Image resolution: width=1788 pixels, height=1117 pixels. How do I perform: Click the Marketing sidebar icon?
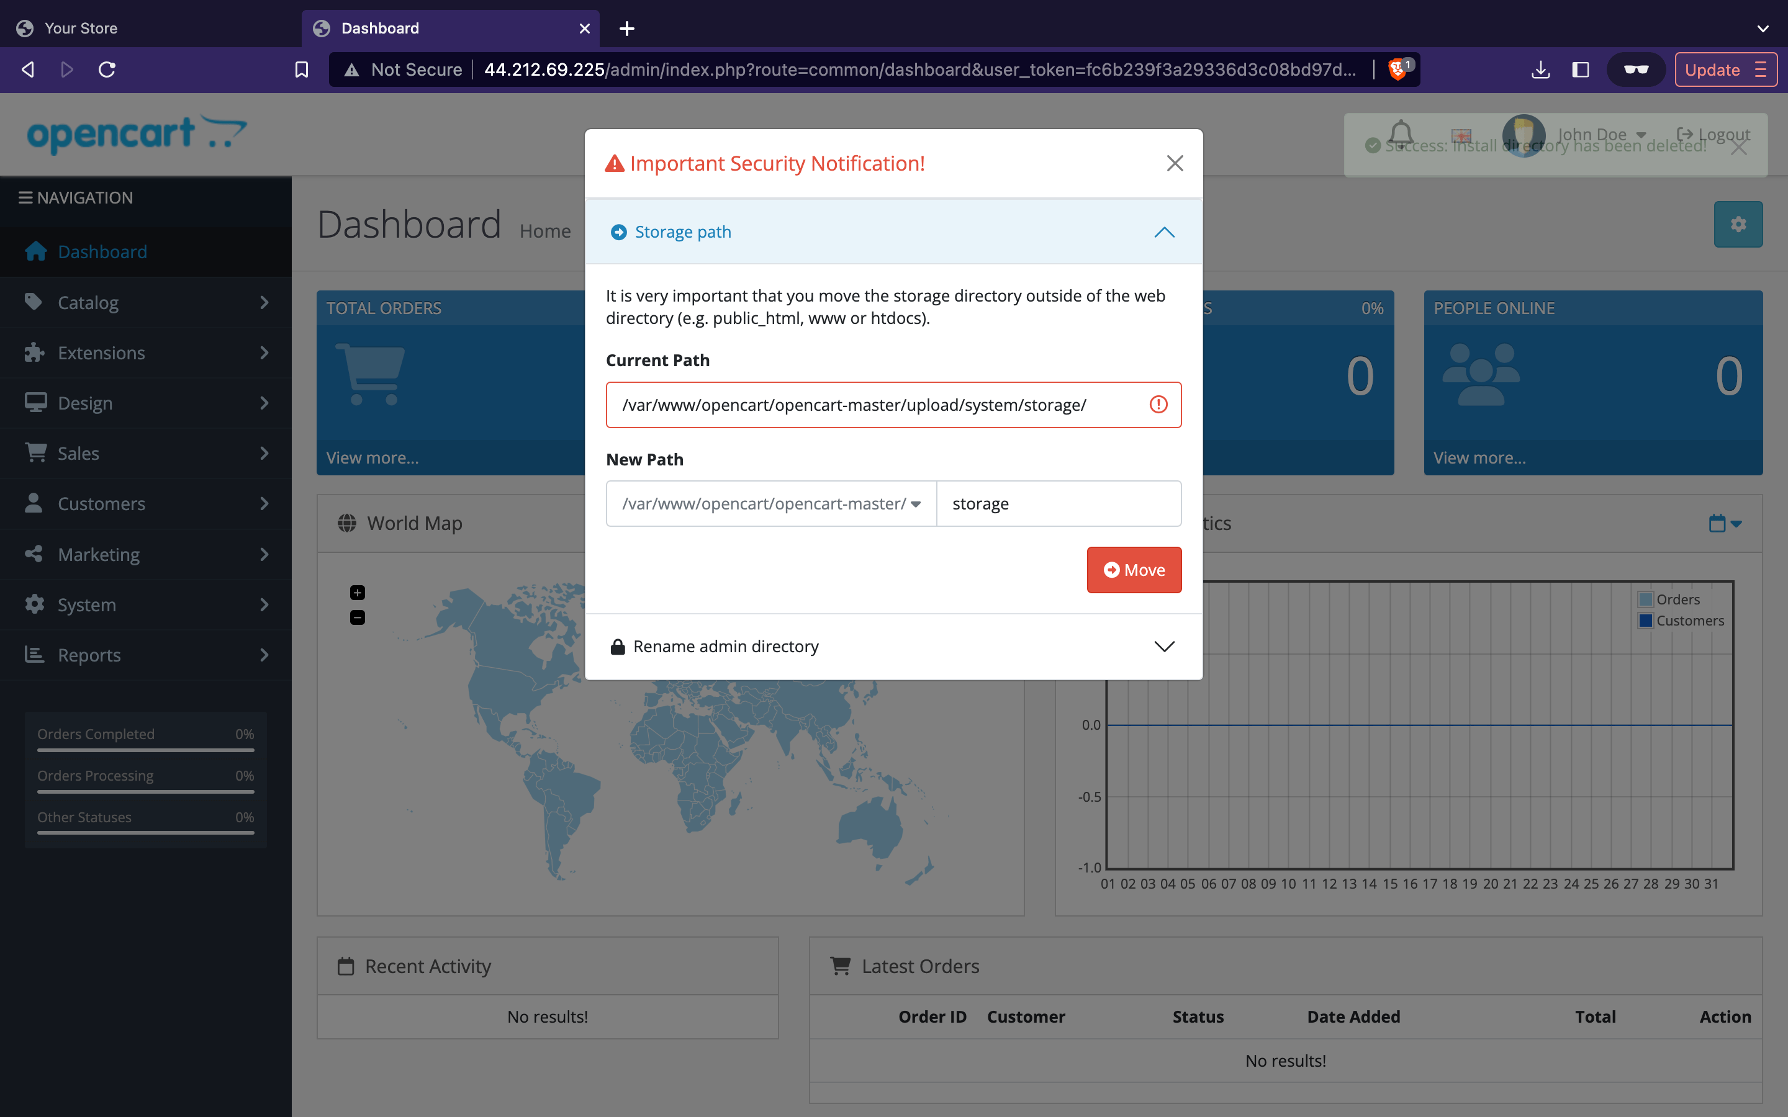(x=34, y=554)
